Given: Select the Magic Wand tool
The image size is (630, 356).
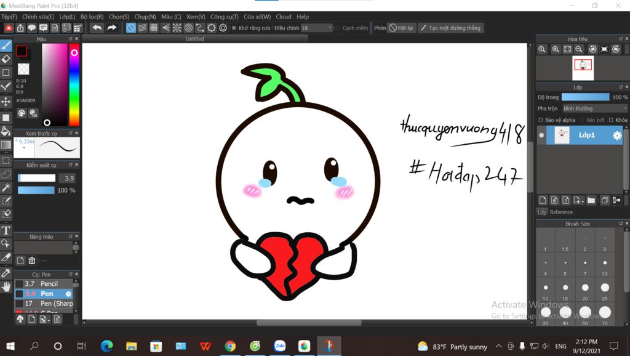Looking at the screenshot, I should [6, 187].
